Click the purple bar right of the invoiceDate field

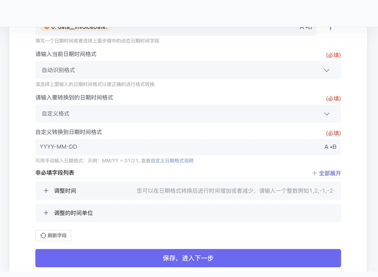[330, 28]
